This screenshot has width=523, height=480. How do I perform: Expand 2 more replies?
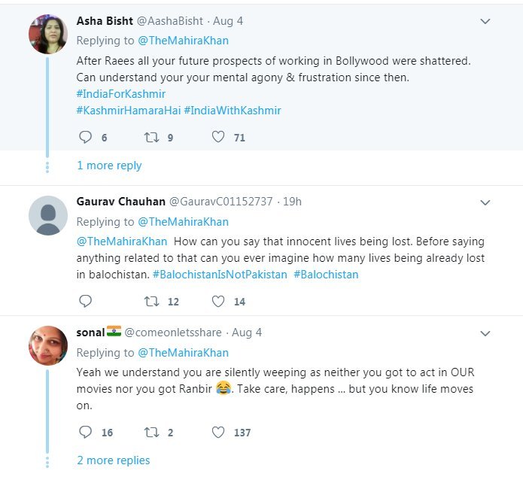pyautogui.click(x=113, y=460)
